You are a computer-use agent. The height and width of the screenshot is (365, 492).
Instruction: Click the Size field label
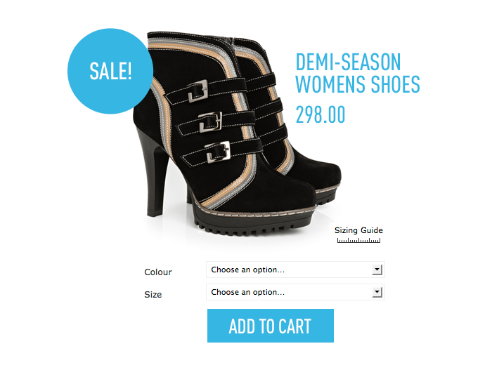(153, 295)
